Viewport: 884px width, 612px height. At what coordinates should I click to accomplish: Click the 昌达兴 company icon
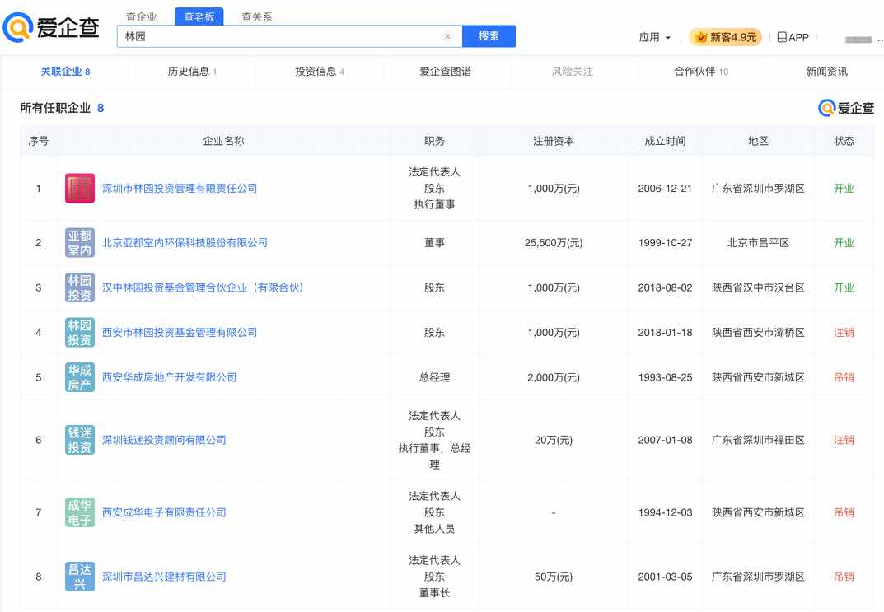79,577
